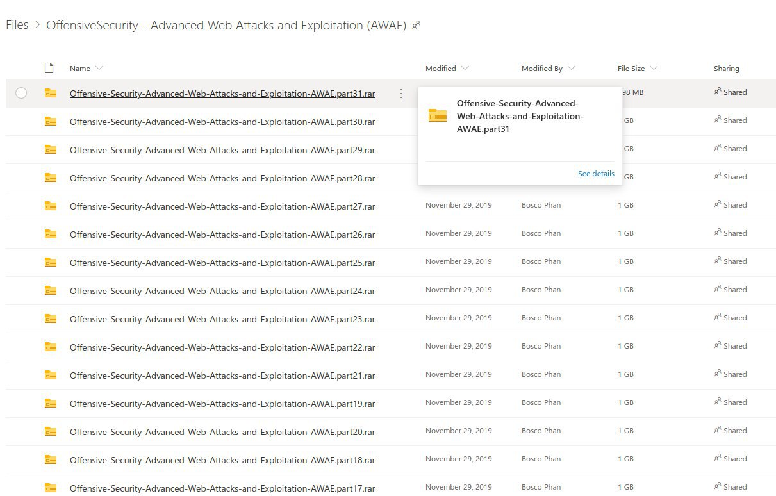Open the part17.rar file link

[222, 488]
